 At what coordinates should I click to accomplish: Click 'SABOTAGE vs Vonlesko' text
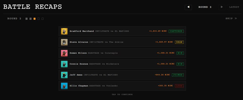click(x=103, y=86)
